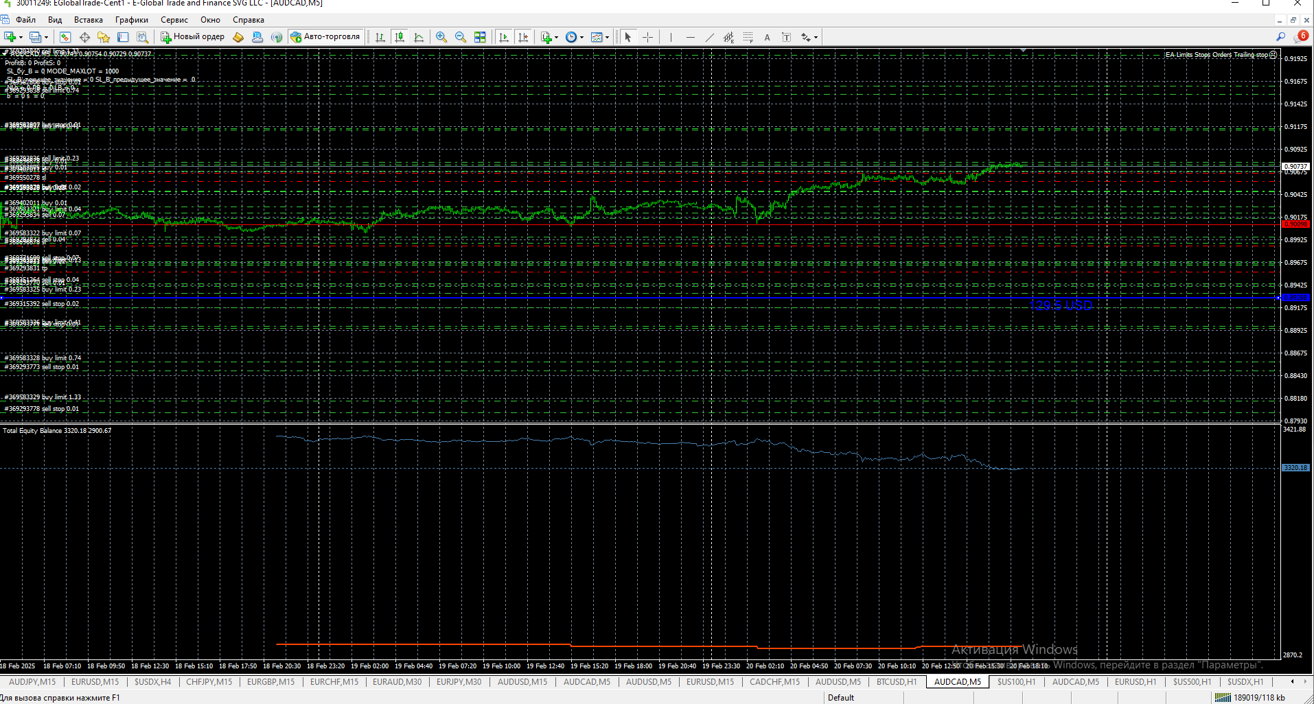Screen dimensions: 1314x704
Task: Click the New Chart toolbar icon
Action: 10,37
